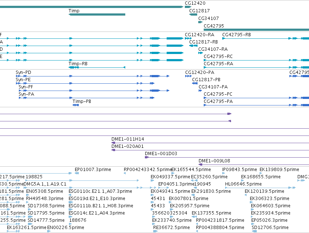The image size is (309, 233).
Task: Select EST EK205957.5prime
Action: coord(171,209)
